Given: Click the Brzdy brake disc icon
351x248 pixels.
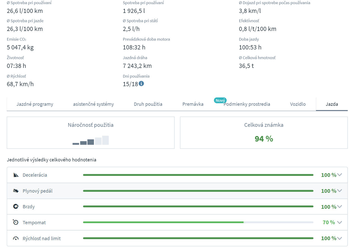Looking at the screenshot, I should coord(16,207).
